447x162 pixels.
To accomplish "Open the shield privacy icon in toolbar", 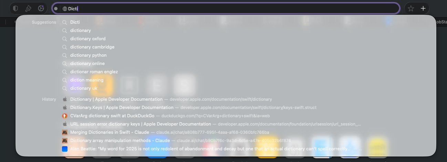I will click(x=16, y=8).
